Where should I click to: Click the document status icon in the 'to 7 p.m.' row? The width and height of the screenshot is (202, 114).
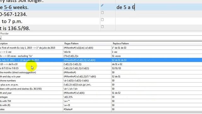tap(102, 20)
